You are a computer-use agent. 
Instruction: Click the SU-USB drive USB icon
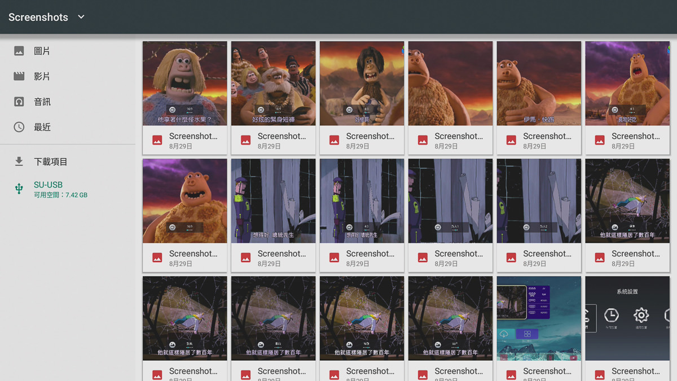19,189
